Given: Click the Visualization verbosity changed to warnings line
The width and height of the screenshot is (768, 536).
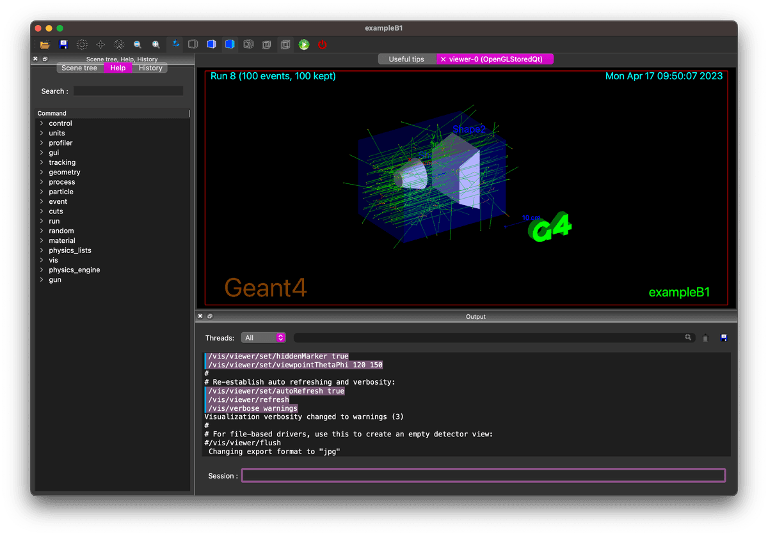Looking at the screenshot, I should pos(304,417).
